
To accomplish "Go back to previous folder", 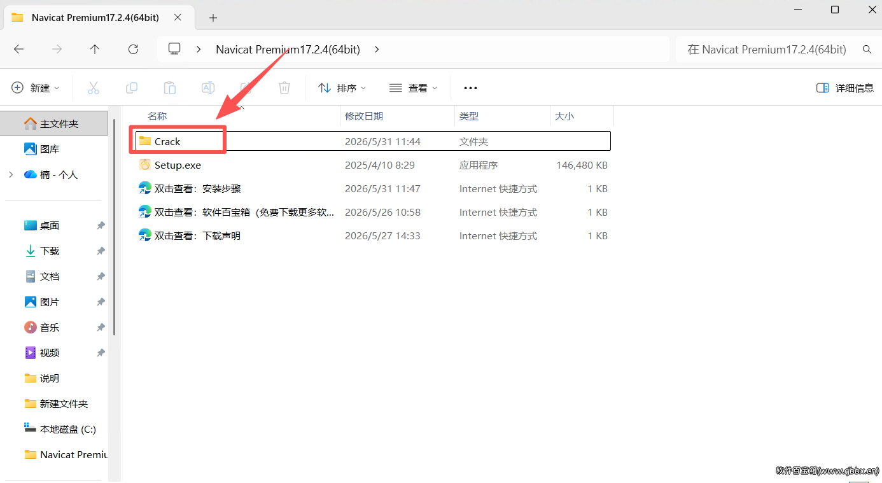I will (x=18, y=49).
